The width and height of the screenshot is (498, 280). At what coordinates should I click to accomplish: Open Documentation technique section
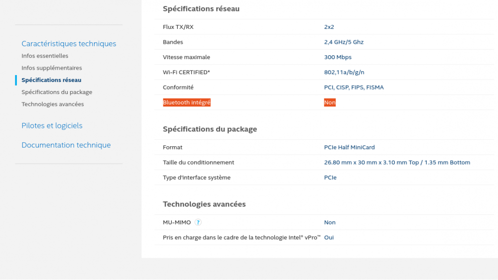(66, 145)
